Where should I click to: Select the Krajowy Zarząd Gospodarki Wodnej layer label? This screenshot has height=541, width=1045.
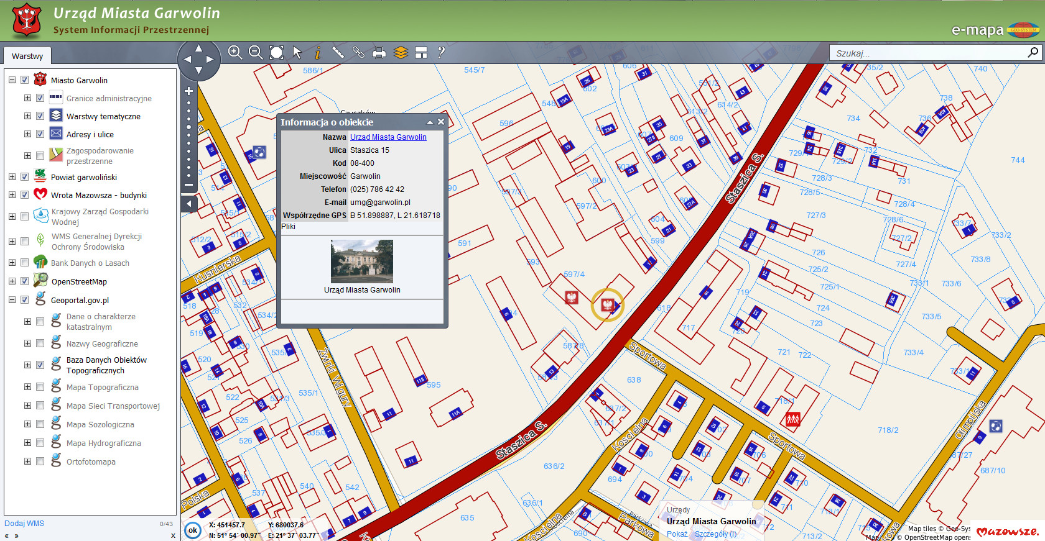[100, 217]
